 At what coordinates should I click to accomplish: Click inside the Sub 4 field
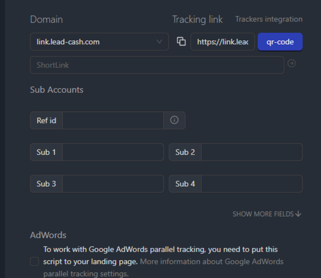251,184
